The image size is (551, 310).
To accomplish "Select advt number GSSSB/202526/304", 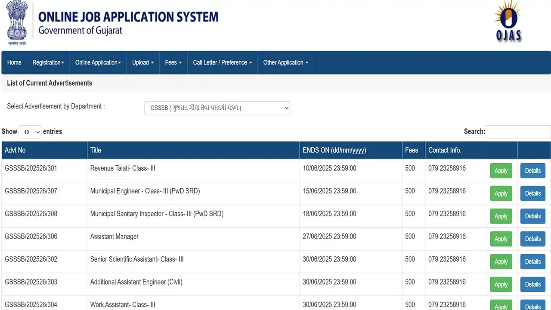I will click(31, 305).
